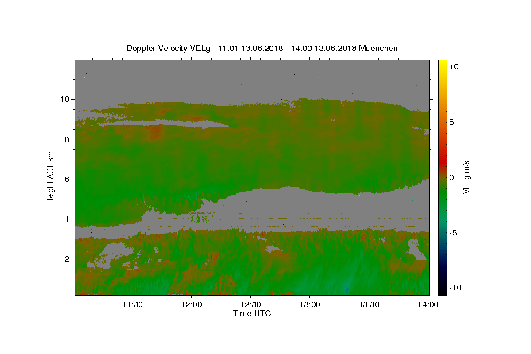Click the yellow top of the colorbar
The width and height of the screenshot is (531, 354).
442,64
